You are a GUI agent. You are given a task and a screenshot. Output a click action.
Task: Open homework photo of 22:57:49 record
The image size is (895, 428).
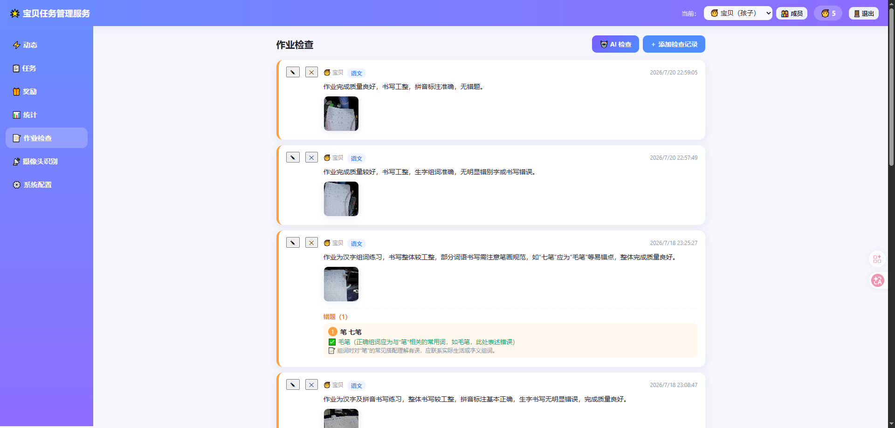(341, 199)
